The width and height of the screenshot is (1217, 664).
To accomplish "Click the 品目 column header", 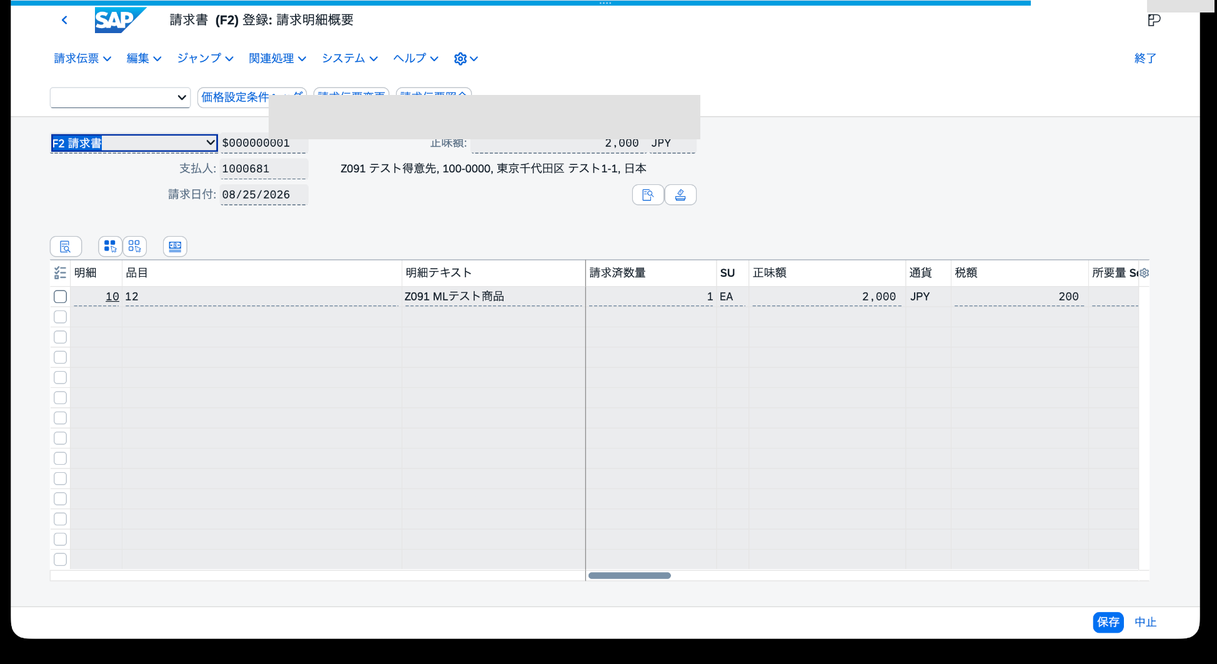I will [262, 273].
